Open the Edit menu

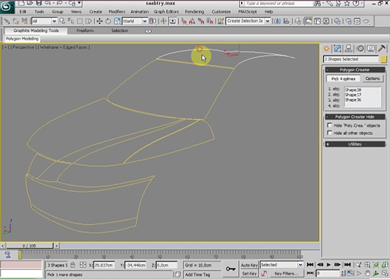[x=23, y=12]
